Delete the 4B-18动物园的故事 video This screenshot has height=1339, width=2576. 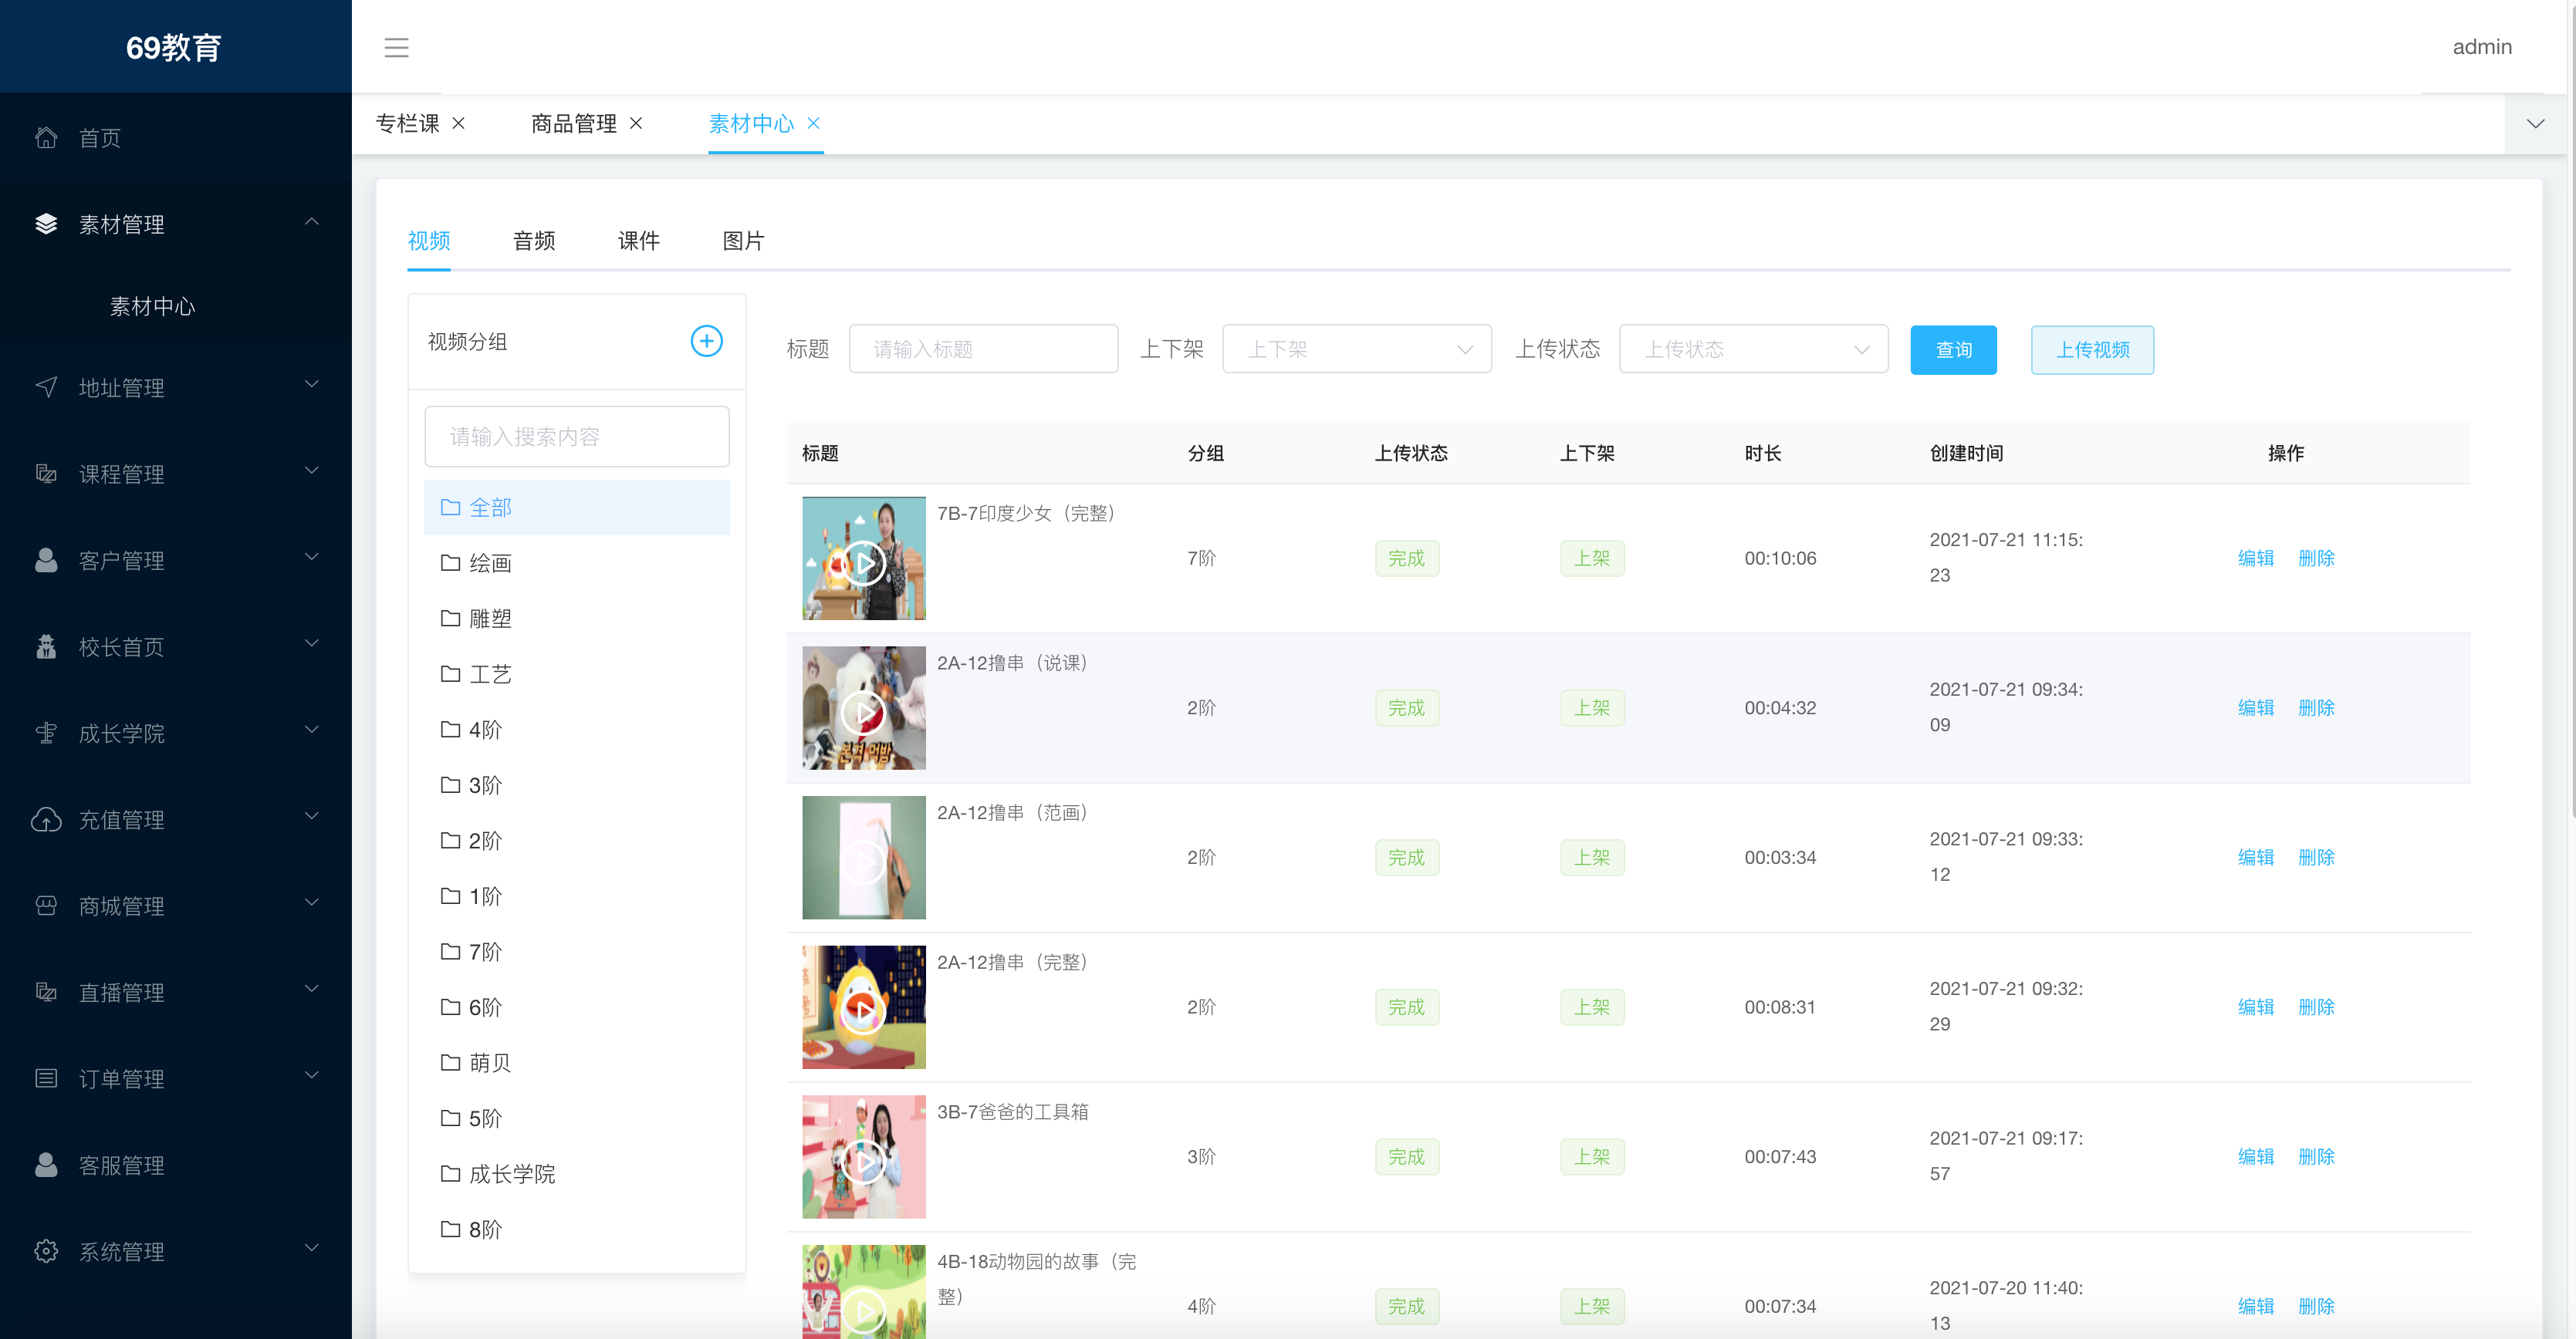pyautogui.click(x=2316, y=1307)
